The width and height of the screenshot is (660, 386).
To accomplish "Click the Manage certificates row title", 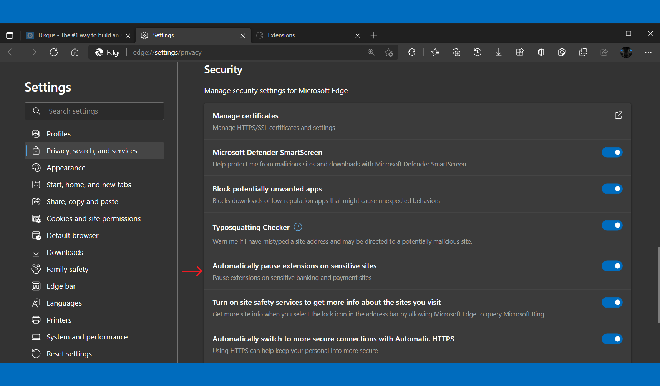I will tap(245, 116).
